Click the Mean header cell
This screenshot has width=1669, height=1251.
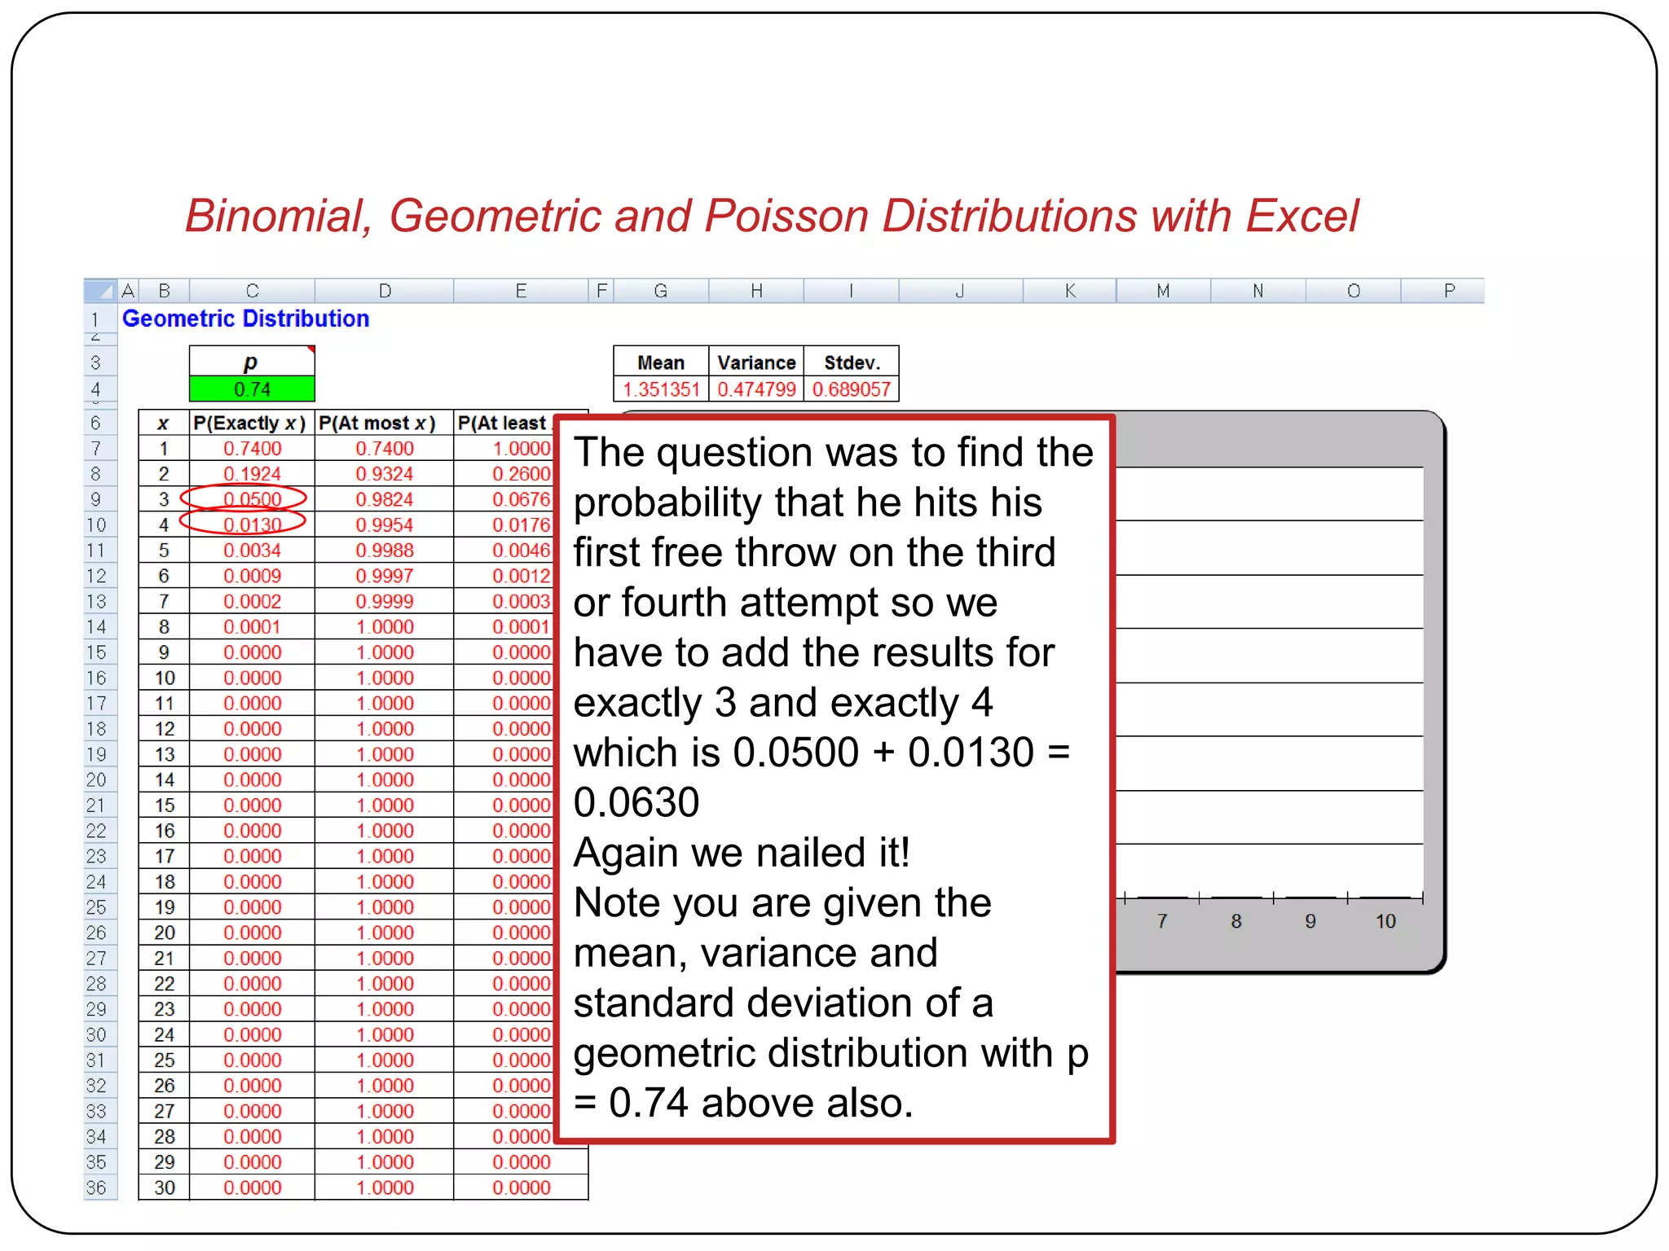(x=661, y=362)
